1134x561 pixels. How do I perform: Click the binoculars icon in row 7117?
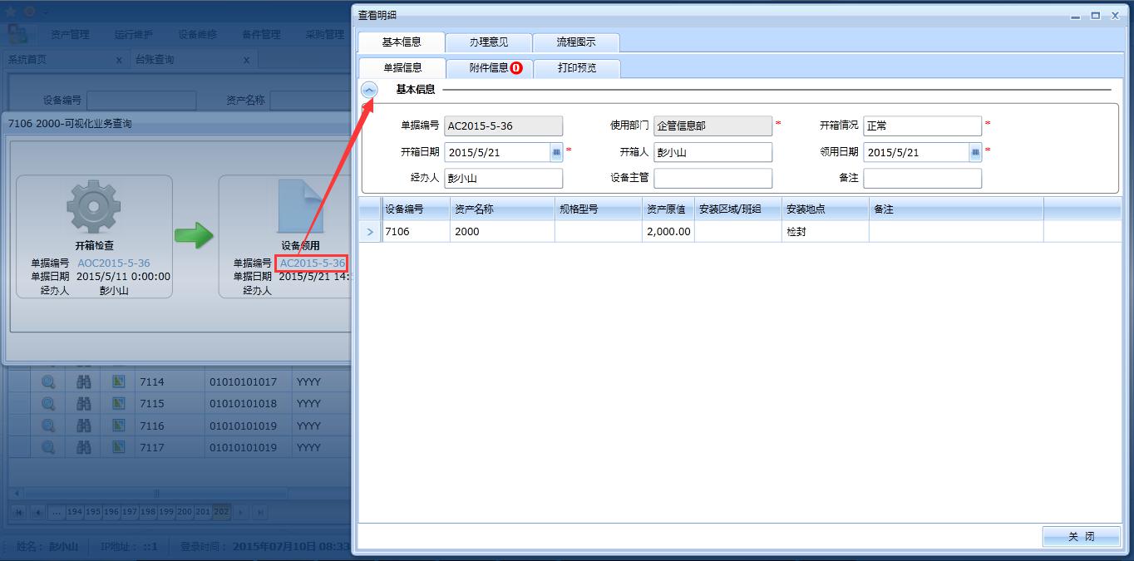tap(84, 448)
